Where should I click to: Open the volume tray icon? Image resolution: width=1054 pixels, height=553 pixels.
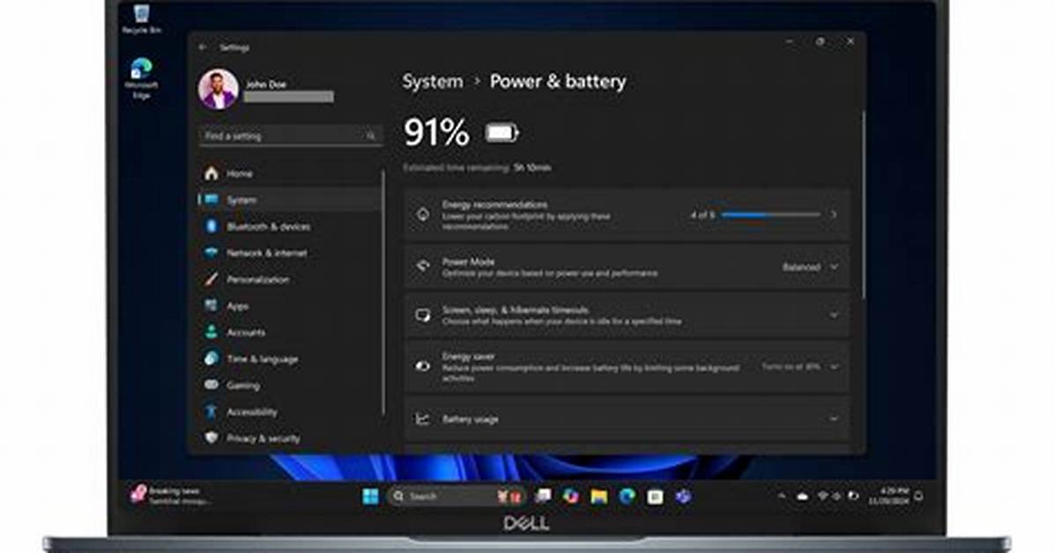pos(837,497)
